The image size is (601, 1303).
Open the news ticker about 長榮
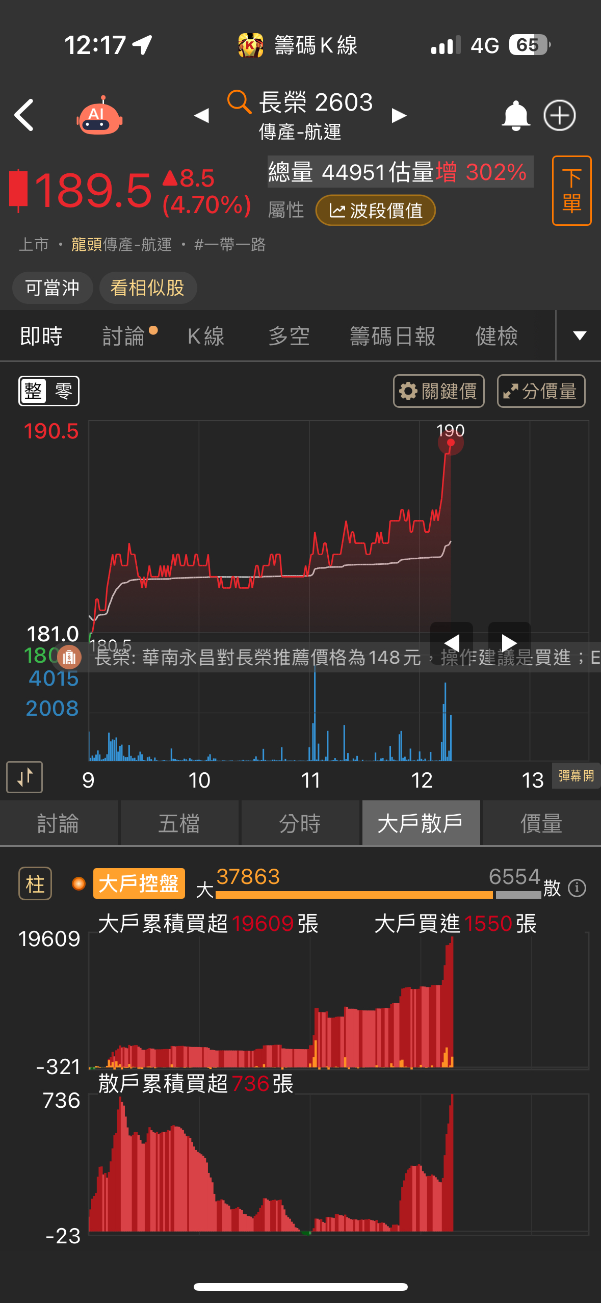tap(347, 657)
